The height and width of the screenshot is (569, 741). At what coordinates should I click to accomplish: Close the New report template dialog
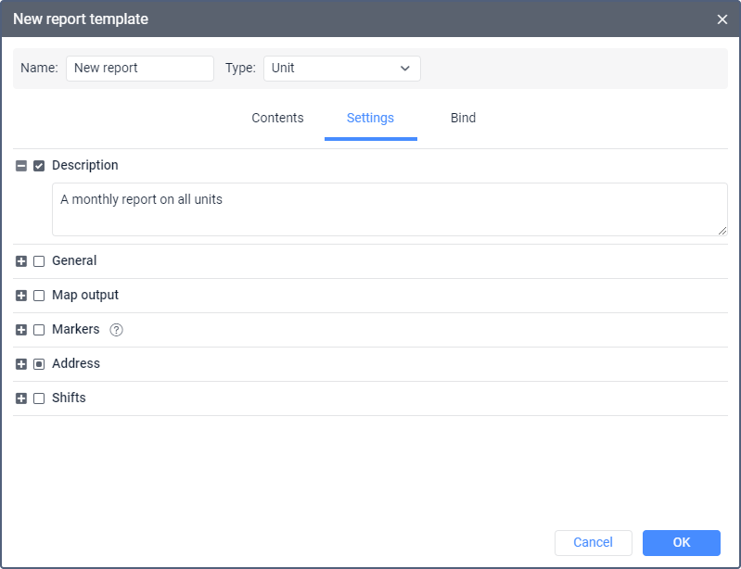[722, 19]
